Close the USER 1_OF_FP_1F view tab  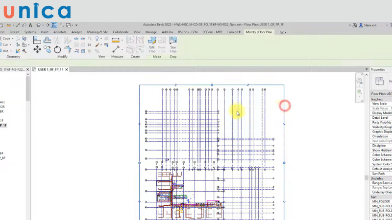[x=67, y=69]
